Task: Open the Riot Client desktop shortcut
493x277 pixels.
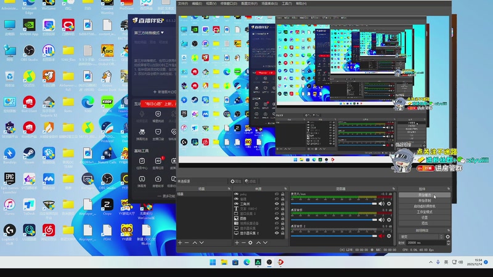Action: coord(29,104)
